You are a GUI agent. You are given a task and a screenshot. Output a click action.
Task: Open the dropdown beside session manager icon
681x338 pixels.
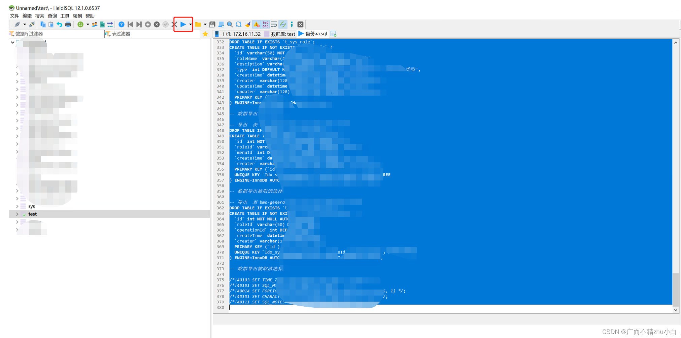[x=25, y=24]
